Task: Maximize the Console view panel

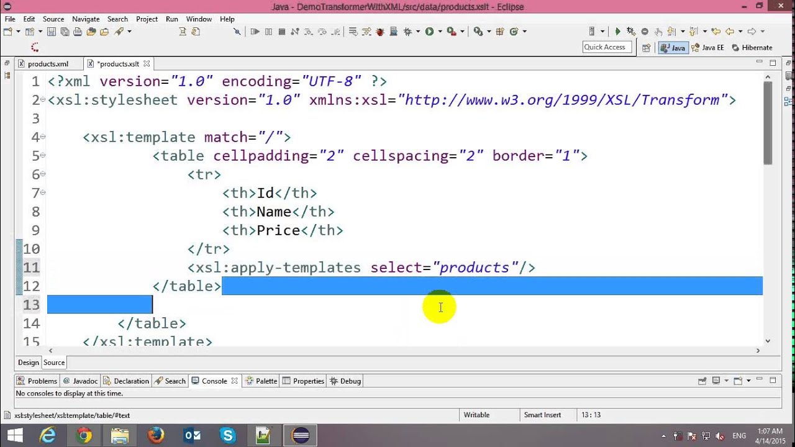Action: coord(773,380)
